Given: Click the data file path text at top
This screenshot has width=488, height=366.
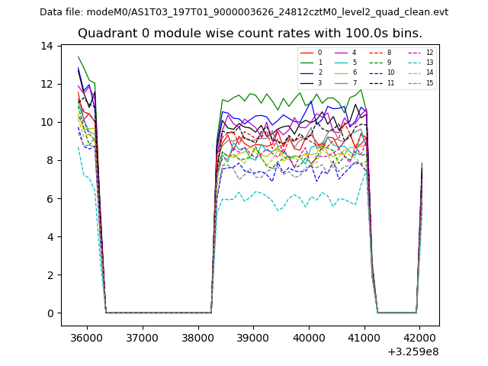Looking at the screenshot, I should (244, 12).
